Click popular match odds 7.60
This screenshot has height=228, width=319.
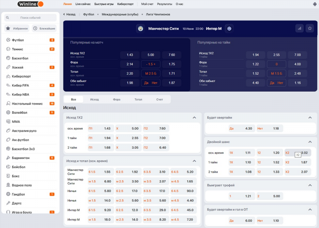click(x=172, y=55)
